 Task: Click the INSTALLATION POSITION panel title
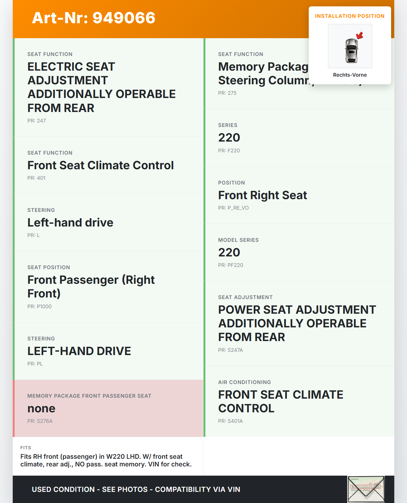[349, 16]
